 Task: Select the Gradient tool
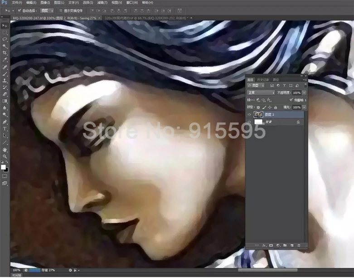coord(5,101)
